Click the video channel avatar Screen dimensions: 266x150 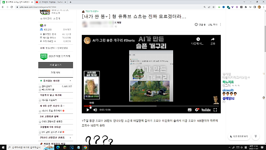tap(87, 40)
